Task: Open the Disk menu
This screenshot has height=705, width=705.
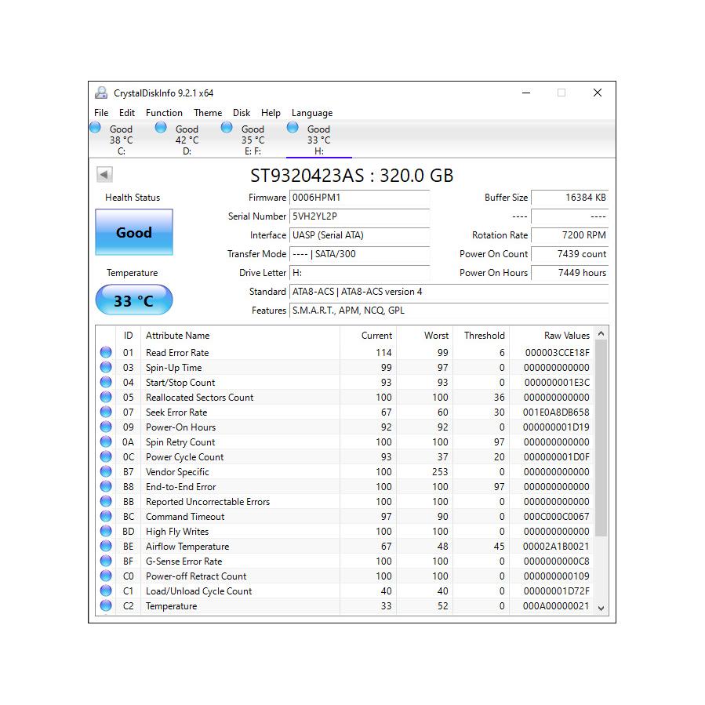Action: pyautogui.click(x=242, y=113)
